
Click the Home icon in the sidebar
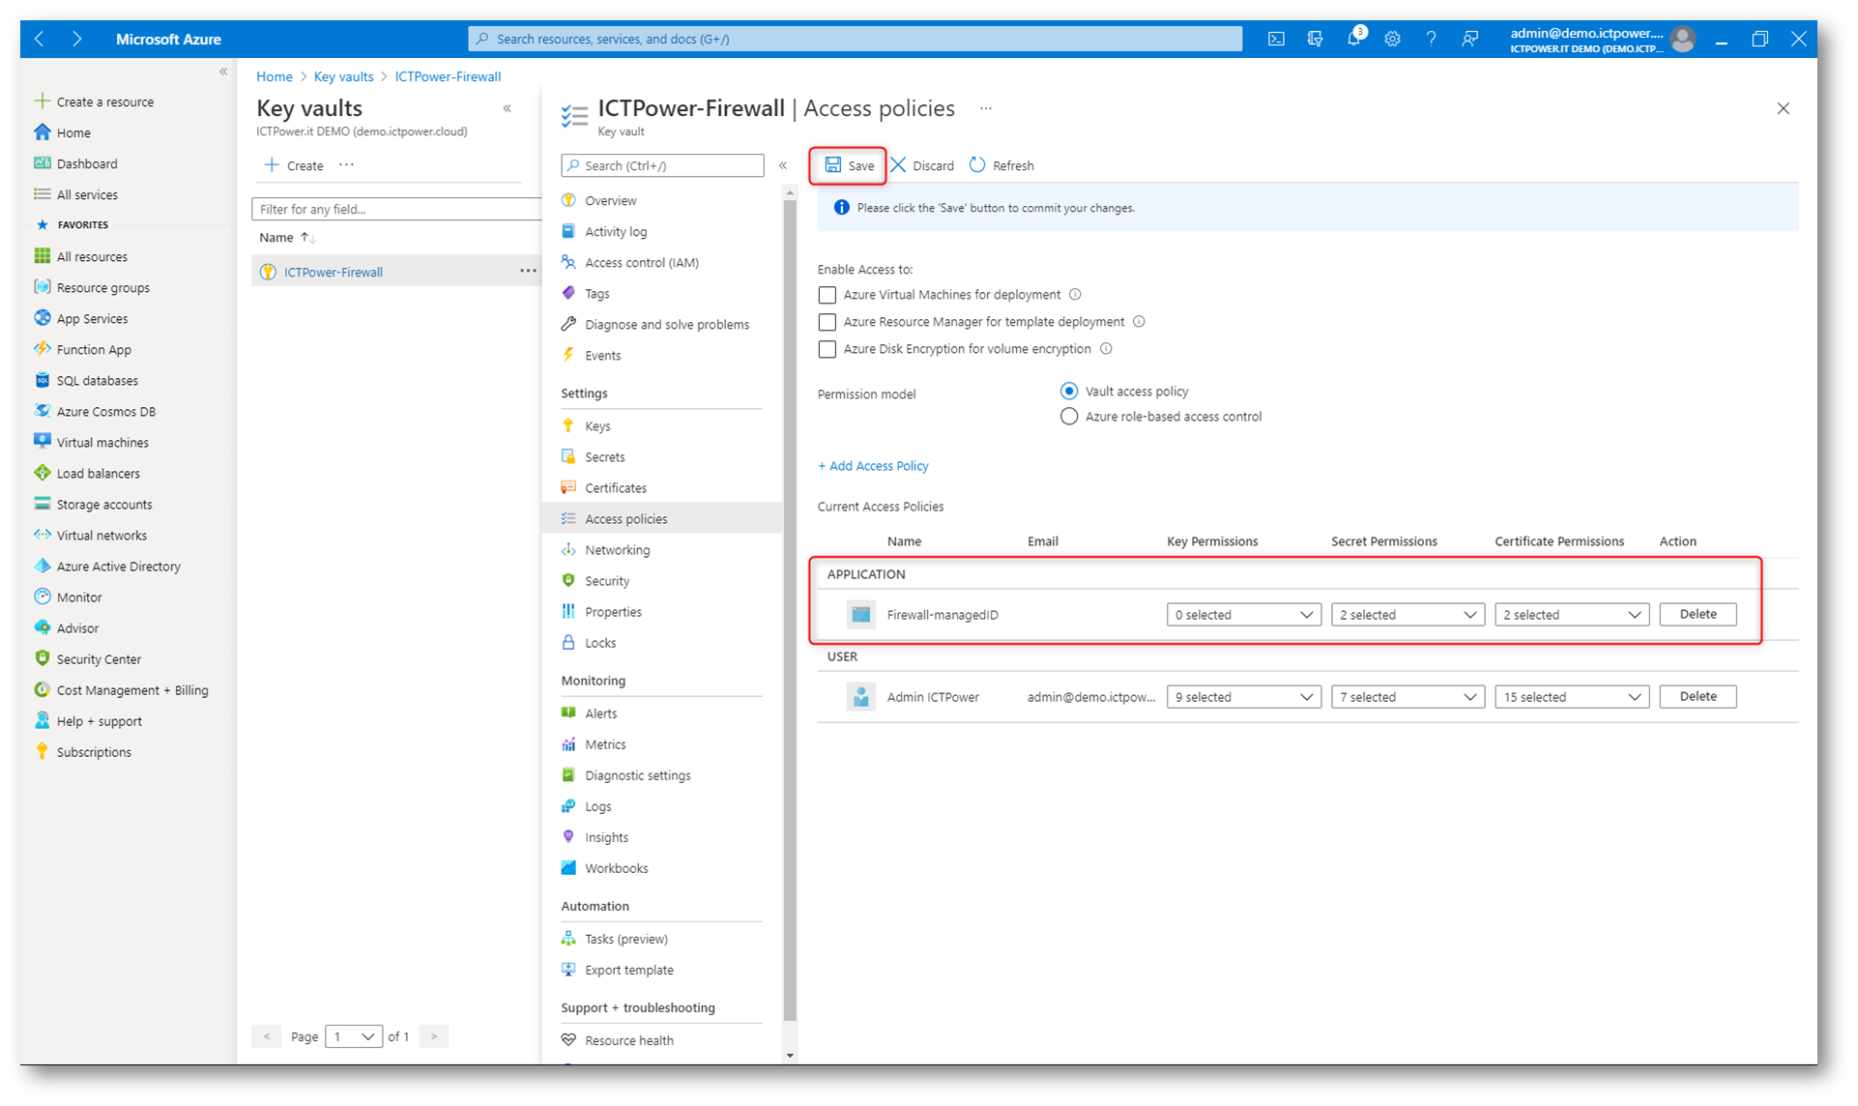[x=42, y=132]
